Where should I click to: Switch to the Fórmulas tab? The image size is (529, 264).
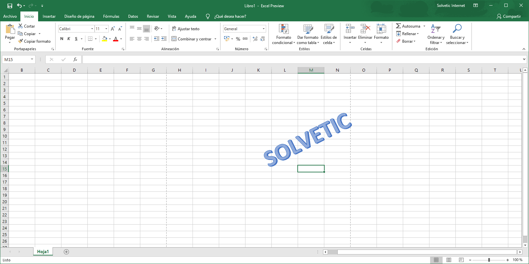(111, 16)
